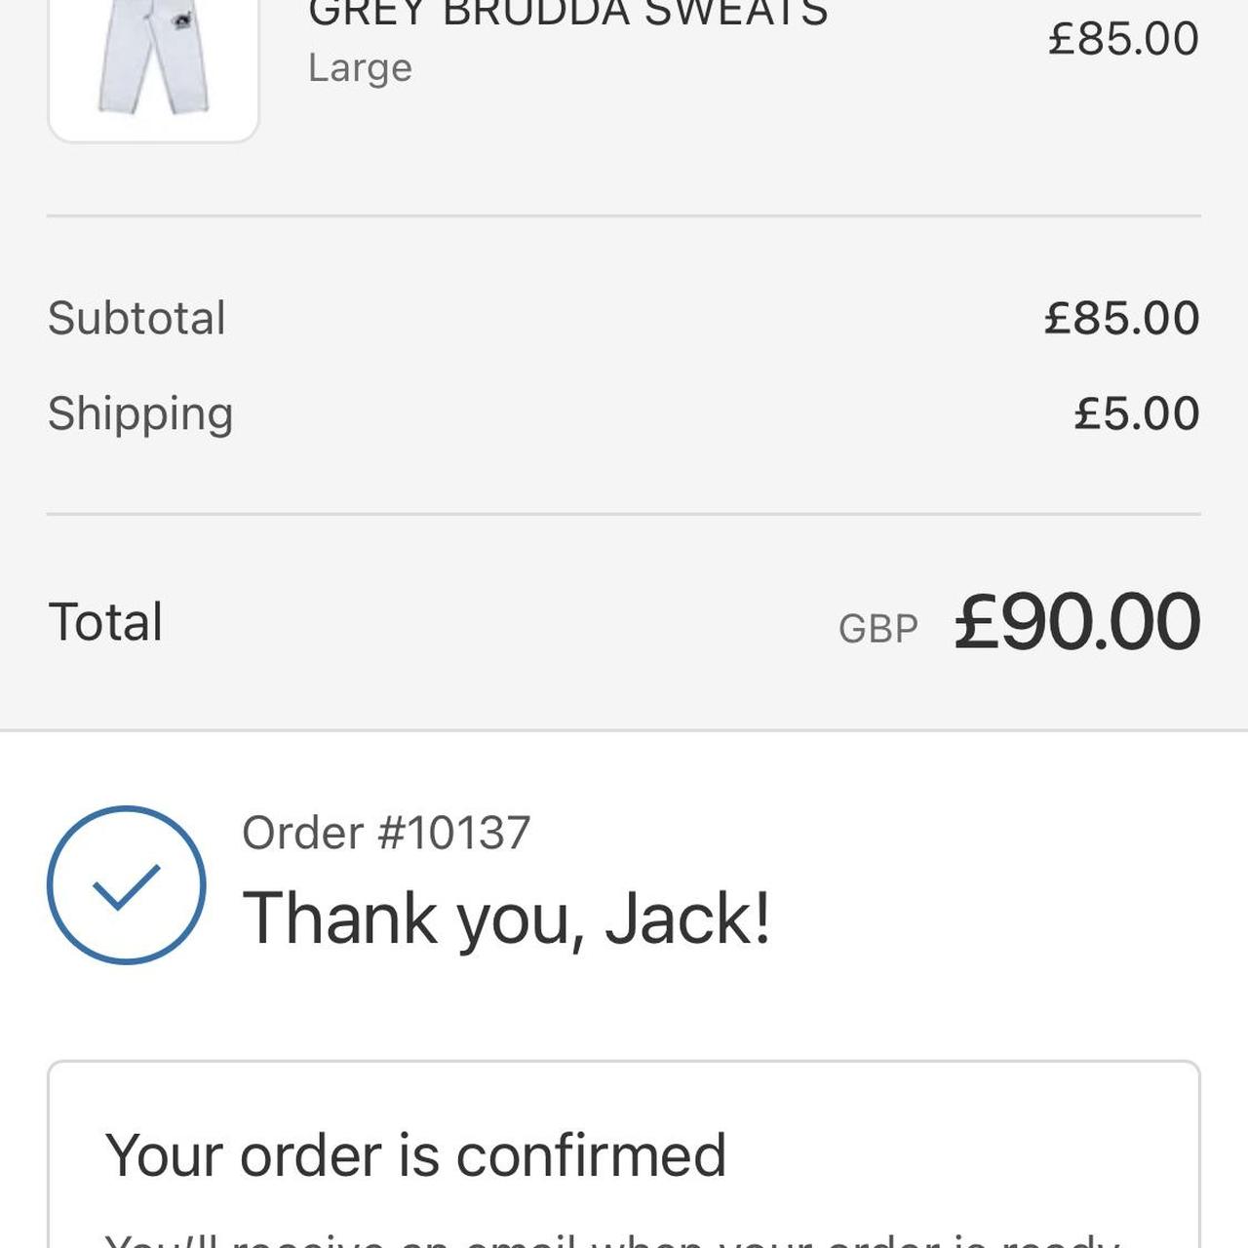1248x1248 pixels.
Task: Click the divider above the Total row
Action: 624,511
